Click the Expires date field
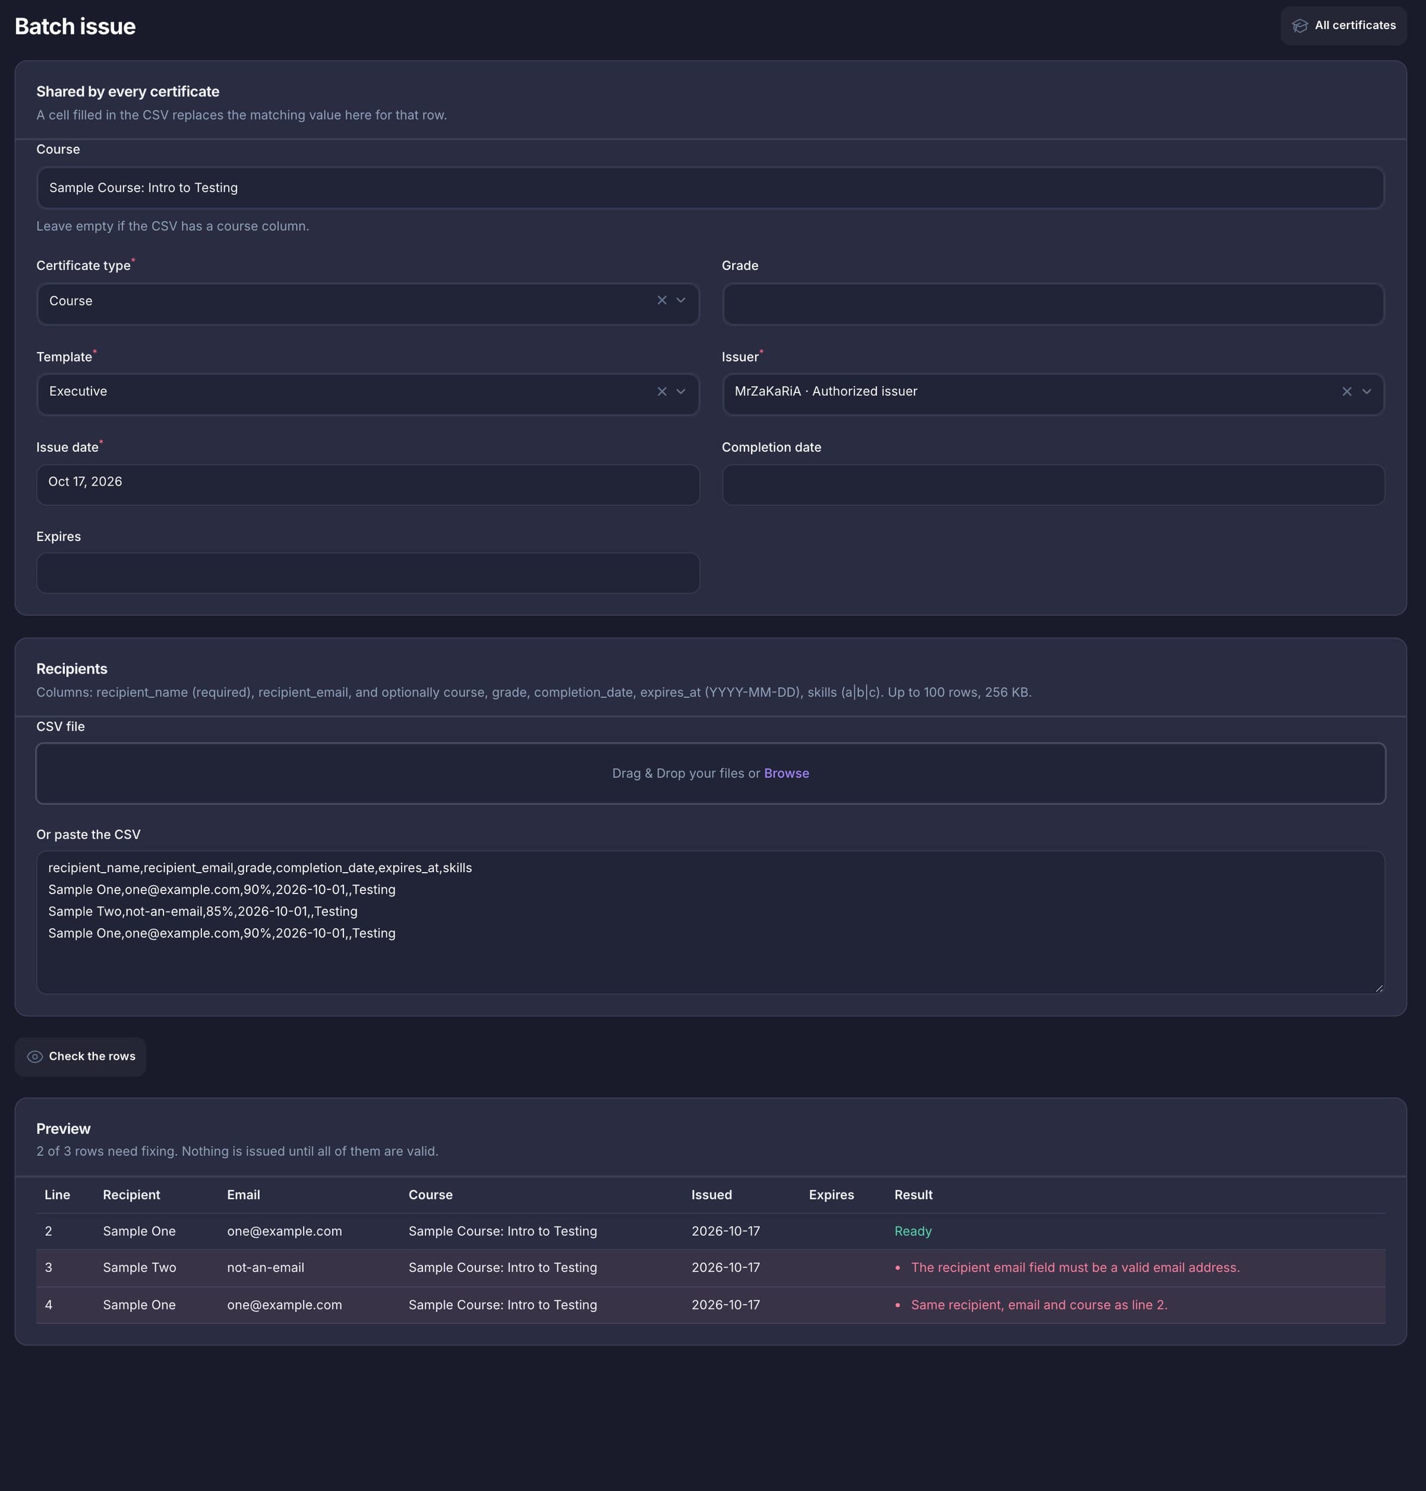 [x=368, y=573]
